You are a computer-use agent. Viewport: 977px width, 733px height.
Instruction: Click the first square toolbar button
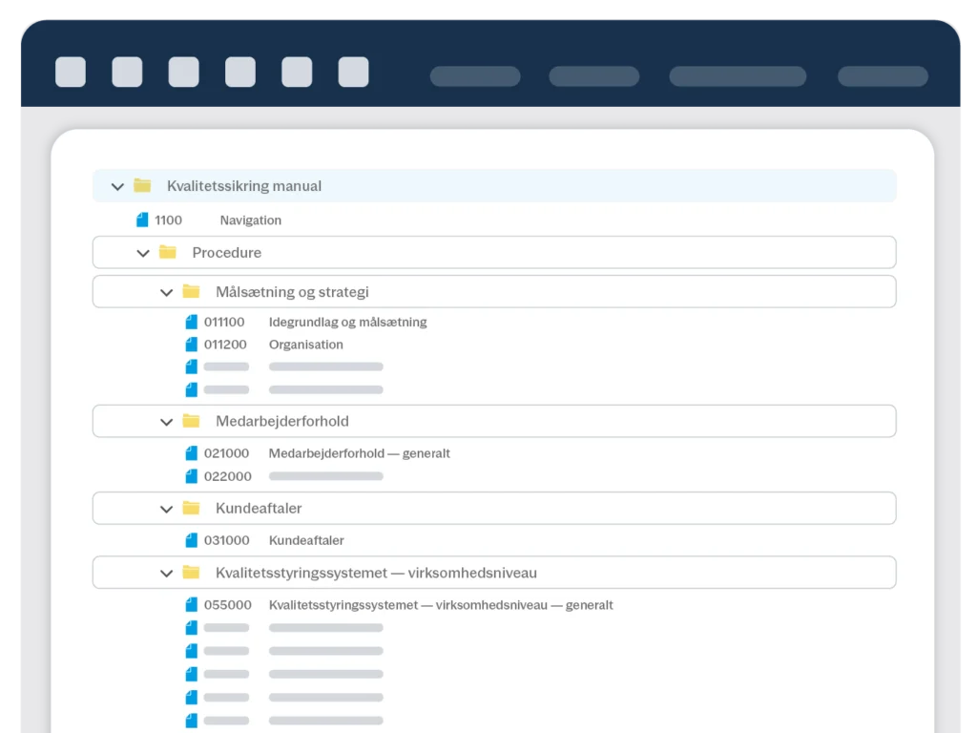(x=71, y=73)
